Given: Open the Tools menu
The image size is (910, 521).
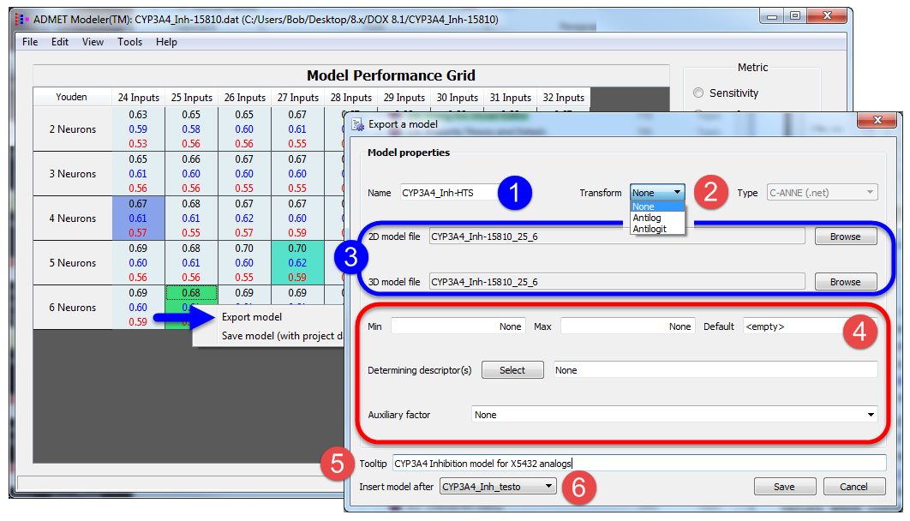Looking at the screenshot, I should [129, 42].
